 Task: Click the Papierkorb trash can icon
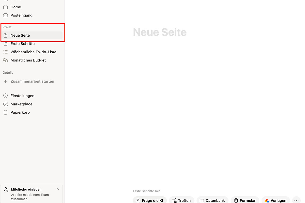(5, 112)
